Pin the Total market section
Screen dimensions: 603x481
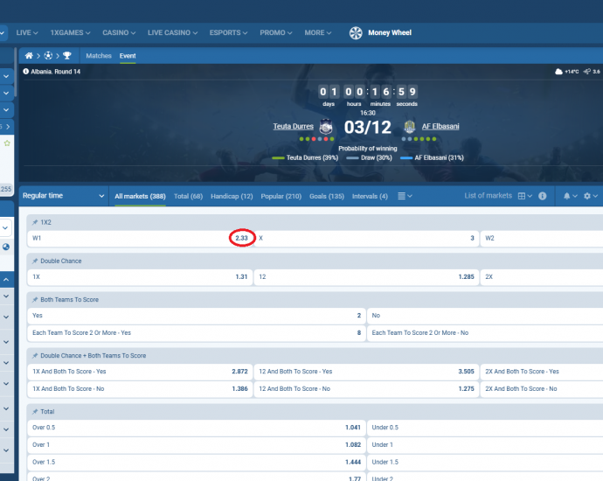tap(35, 411)
